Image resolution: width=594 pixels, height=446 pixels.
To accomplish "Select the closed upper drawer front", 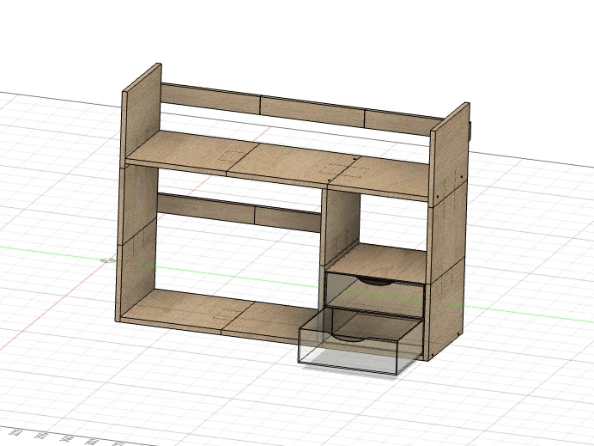I will click(375, 294).
